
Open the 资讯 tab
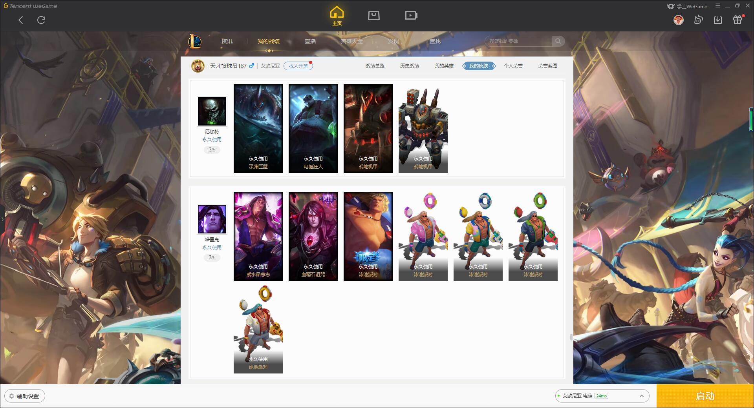pos(227,41)
